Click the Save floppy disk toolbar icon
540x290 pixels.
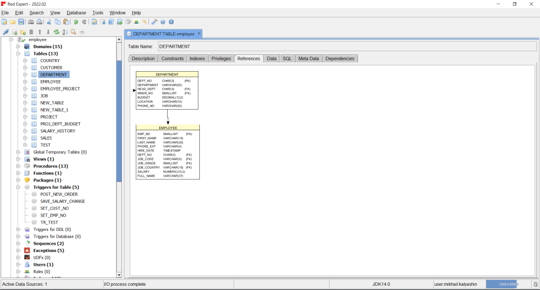click(21, 22)
